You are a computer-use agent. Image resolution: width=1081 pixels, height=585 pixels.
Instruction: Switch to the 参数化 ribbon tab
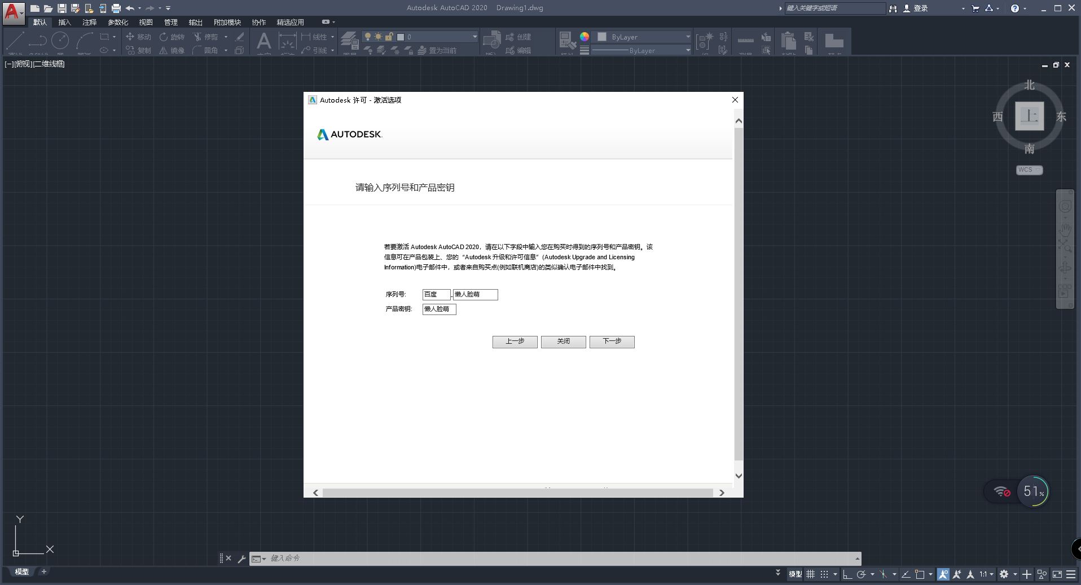coord(118,22)
